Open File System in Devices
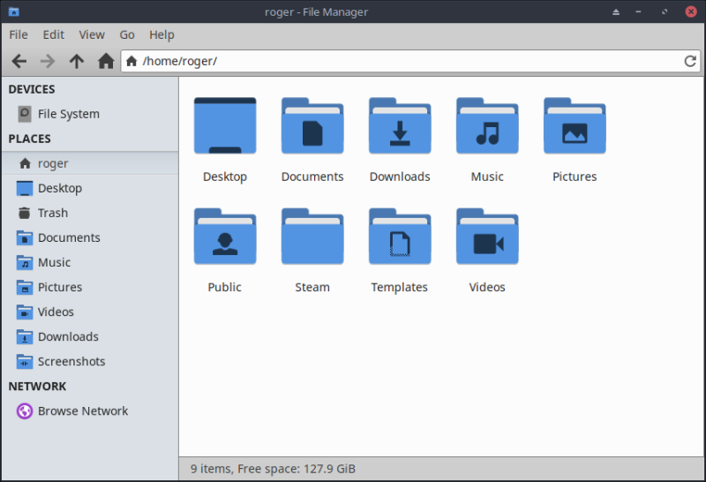 [x=68, y=114]
